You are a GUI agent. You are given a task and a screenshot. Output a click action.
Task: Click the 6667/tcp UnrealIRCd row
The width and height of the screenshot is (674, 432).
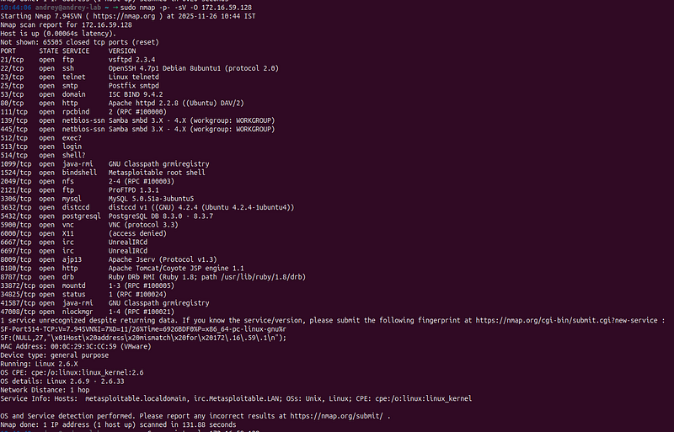[x=74, y=243]
